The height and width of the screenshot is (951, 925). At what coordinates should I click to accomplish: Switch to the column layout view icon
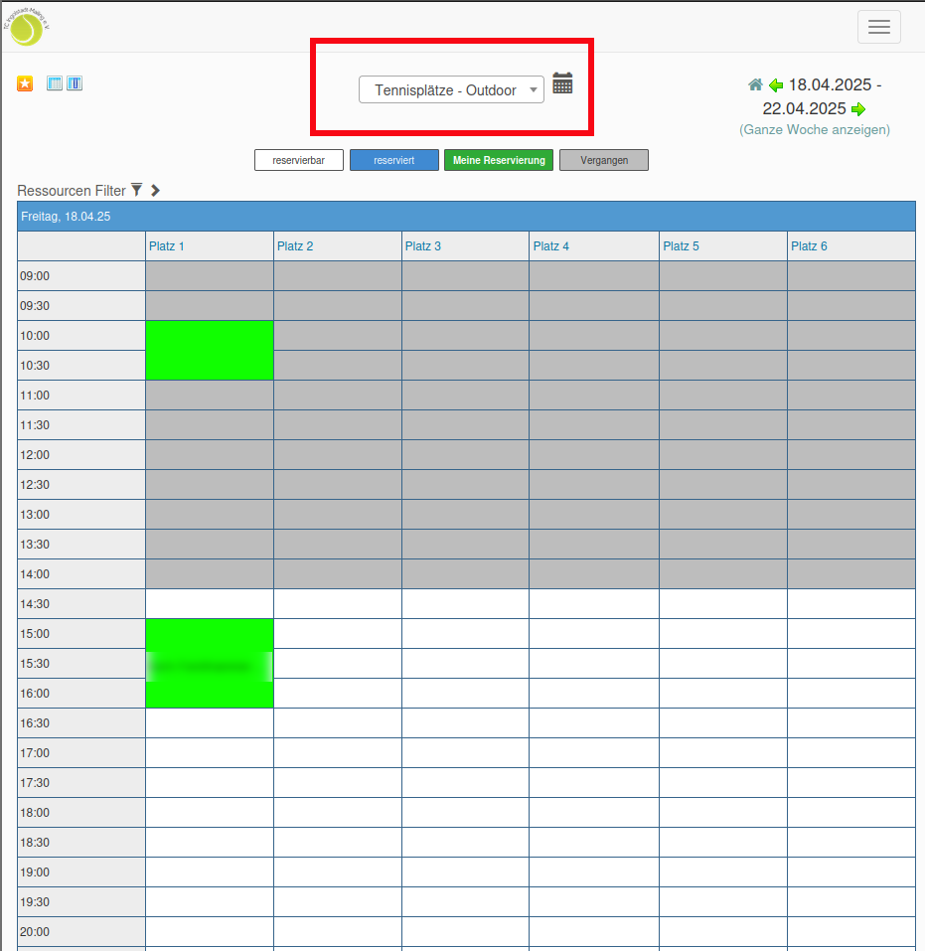pyautogui.click(x=75, y=83)
